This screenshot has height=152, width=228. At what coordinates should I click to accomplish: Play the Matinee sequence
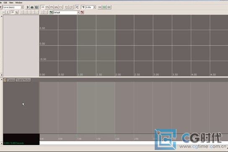tap(28, 7)
